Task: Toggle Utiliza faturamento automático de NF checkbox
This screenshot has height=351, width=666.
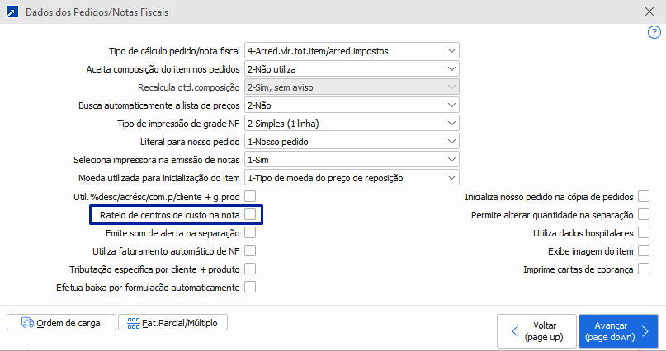Action: [x=250, y=251]
